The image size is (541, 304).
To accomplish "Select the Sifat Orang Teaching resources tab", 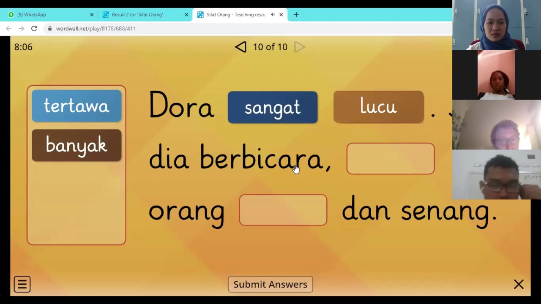I will (240, 14).
